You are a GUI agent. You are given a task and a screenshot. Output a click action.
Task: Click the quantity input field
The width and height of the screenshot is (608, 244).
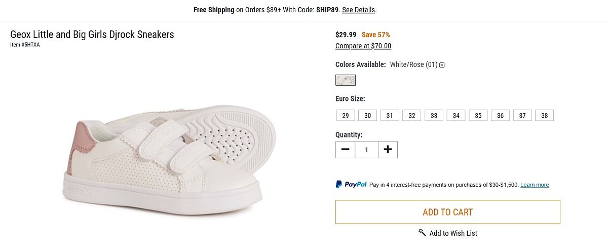[366, 150]
